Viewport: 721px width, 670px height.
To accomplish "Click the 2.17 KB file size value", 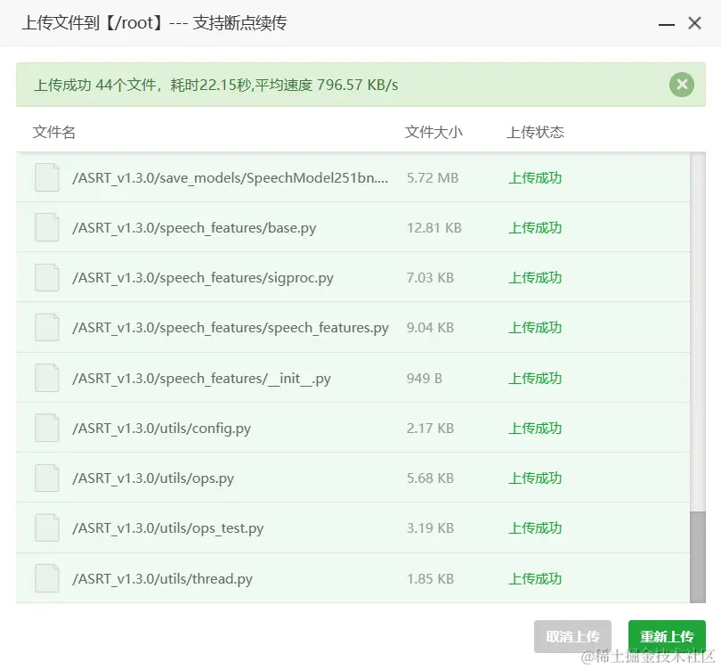I will [430, 429].
